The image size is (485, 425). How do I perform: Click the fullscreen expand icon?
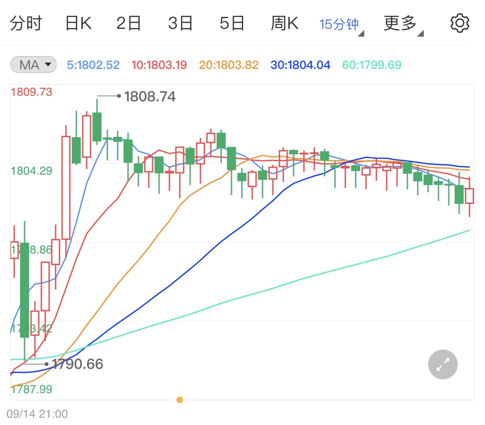click(x=442, y=364)
